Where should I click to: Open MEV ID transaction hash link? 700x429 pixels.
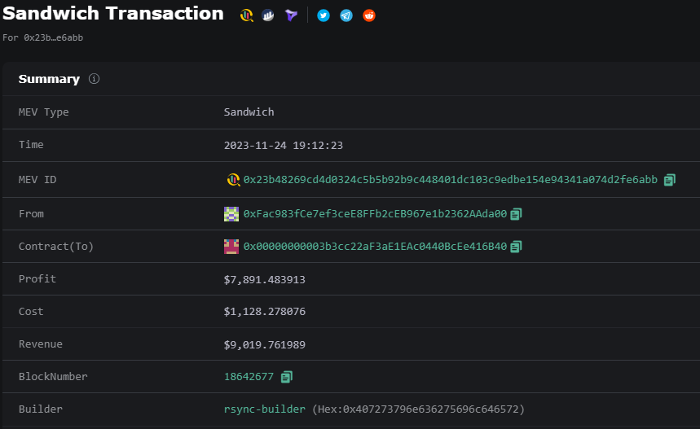(450, 180)
